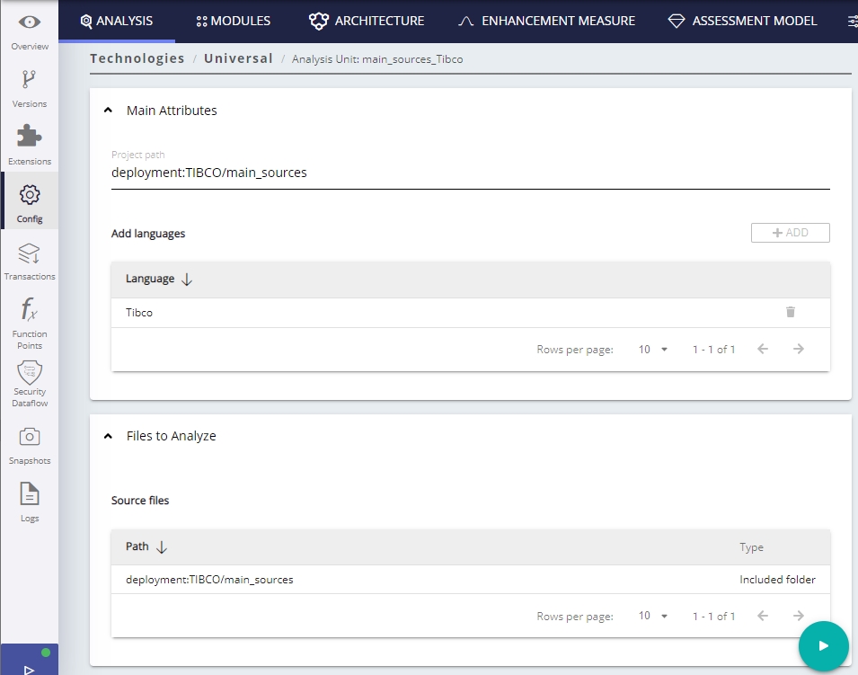Open Extensions puzzle piece icon
The image size is (858, 675).
[x=29, y=138]
